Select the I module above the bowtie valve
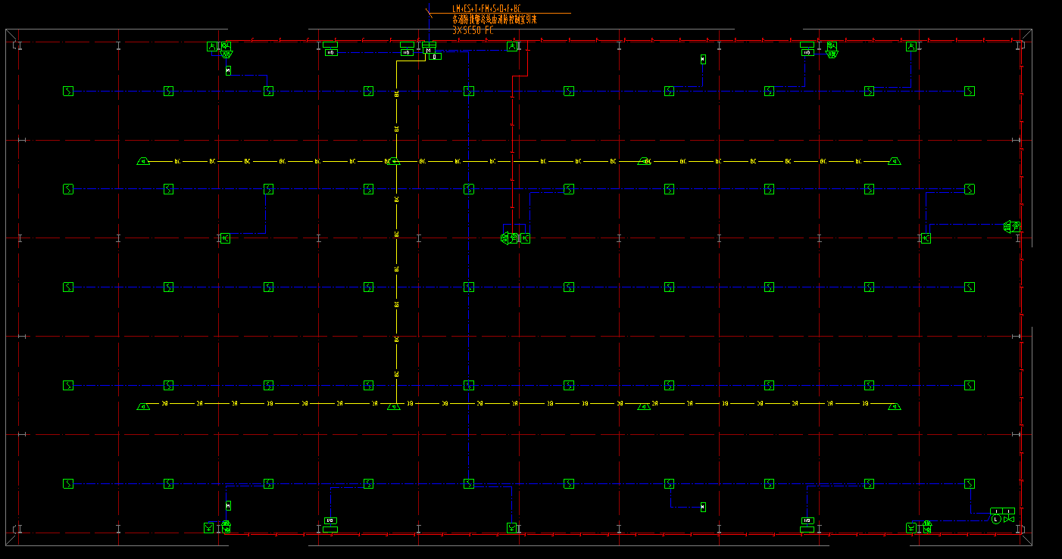Viewport: 1062px width, 559px height. coord(1009,511)
